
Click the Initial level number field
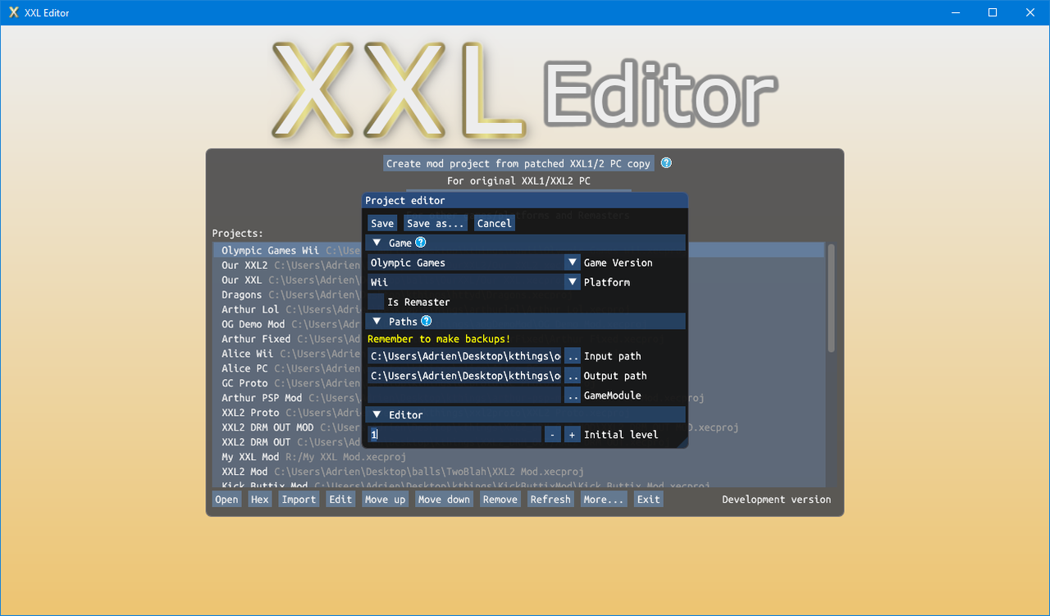(x=454, y=435)
